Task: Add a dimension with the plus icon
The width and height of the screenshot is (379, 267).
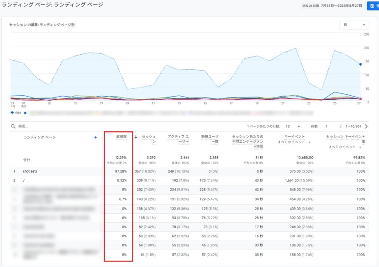Action: (x=95, y=137)
